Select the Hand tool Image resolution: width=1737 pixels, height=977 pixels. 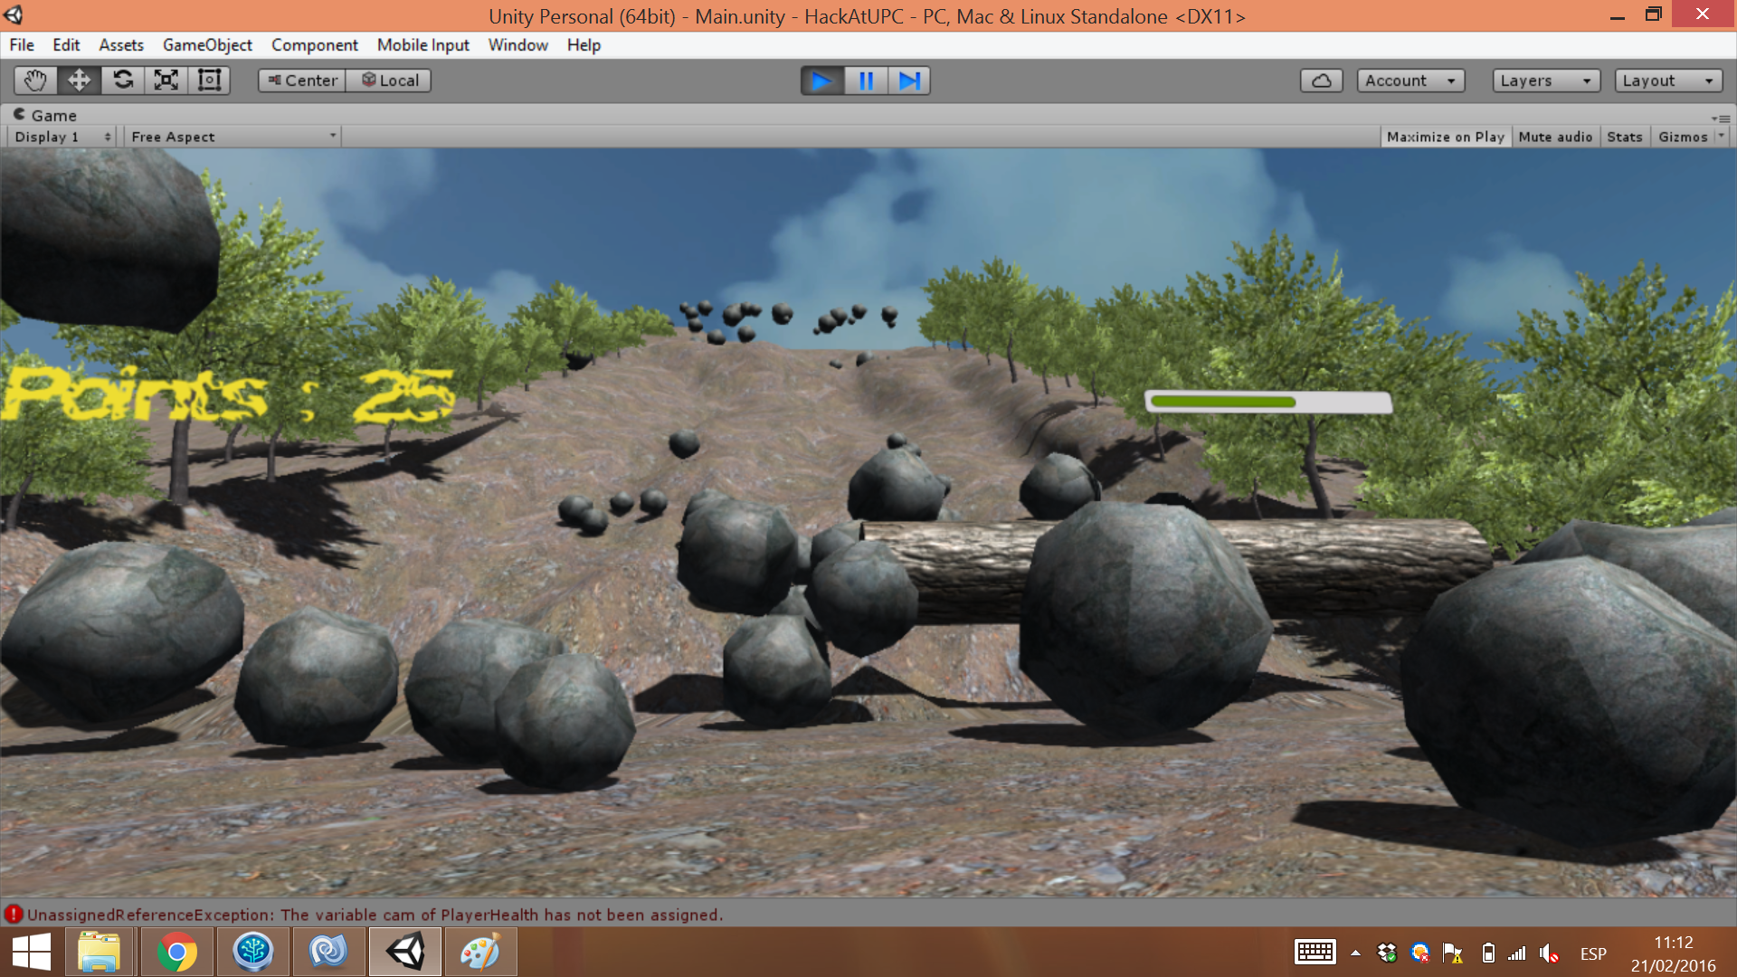(35, 81)
